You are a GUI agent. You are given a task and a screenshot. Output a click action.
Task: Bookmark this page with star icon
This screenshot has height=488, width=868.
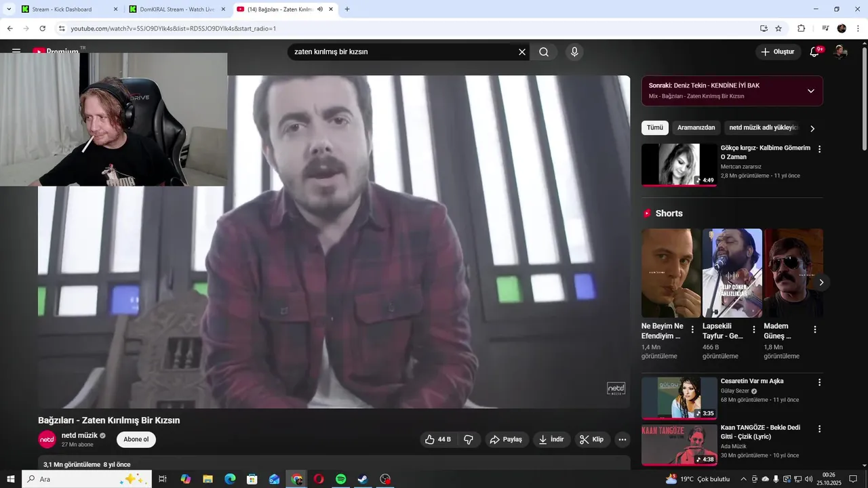pyautogui.click(x=778, y=28)
